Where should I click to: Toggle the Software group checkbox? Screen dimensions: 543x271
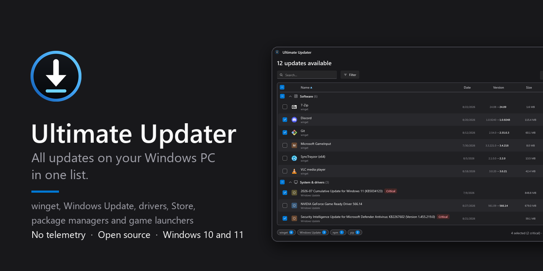[282, 96]
